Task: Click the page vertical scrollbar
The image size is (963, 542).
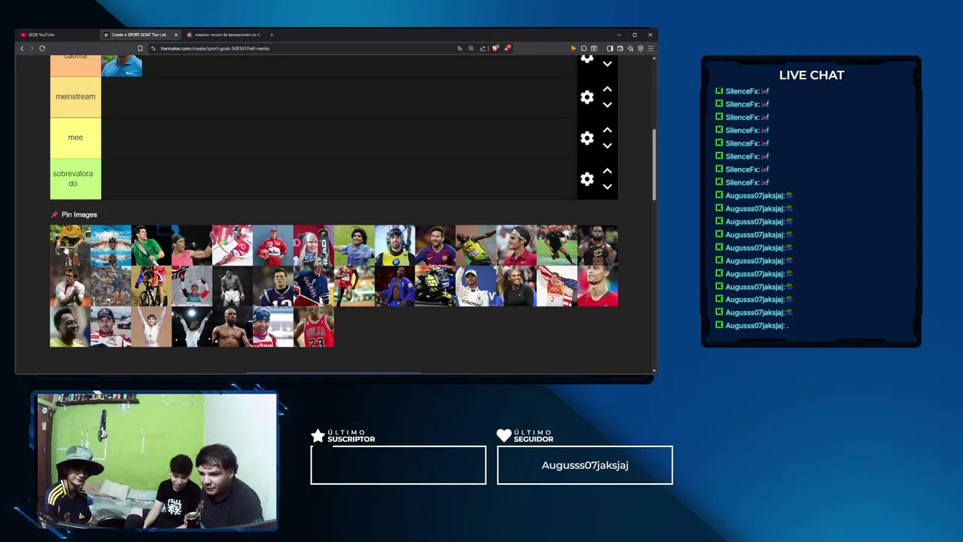Action: [654, 164]
